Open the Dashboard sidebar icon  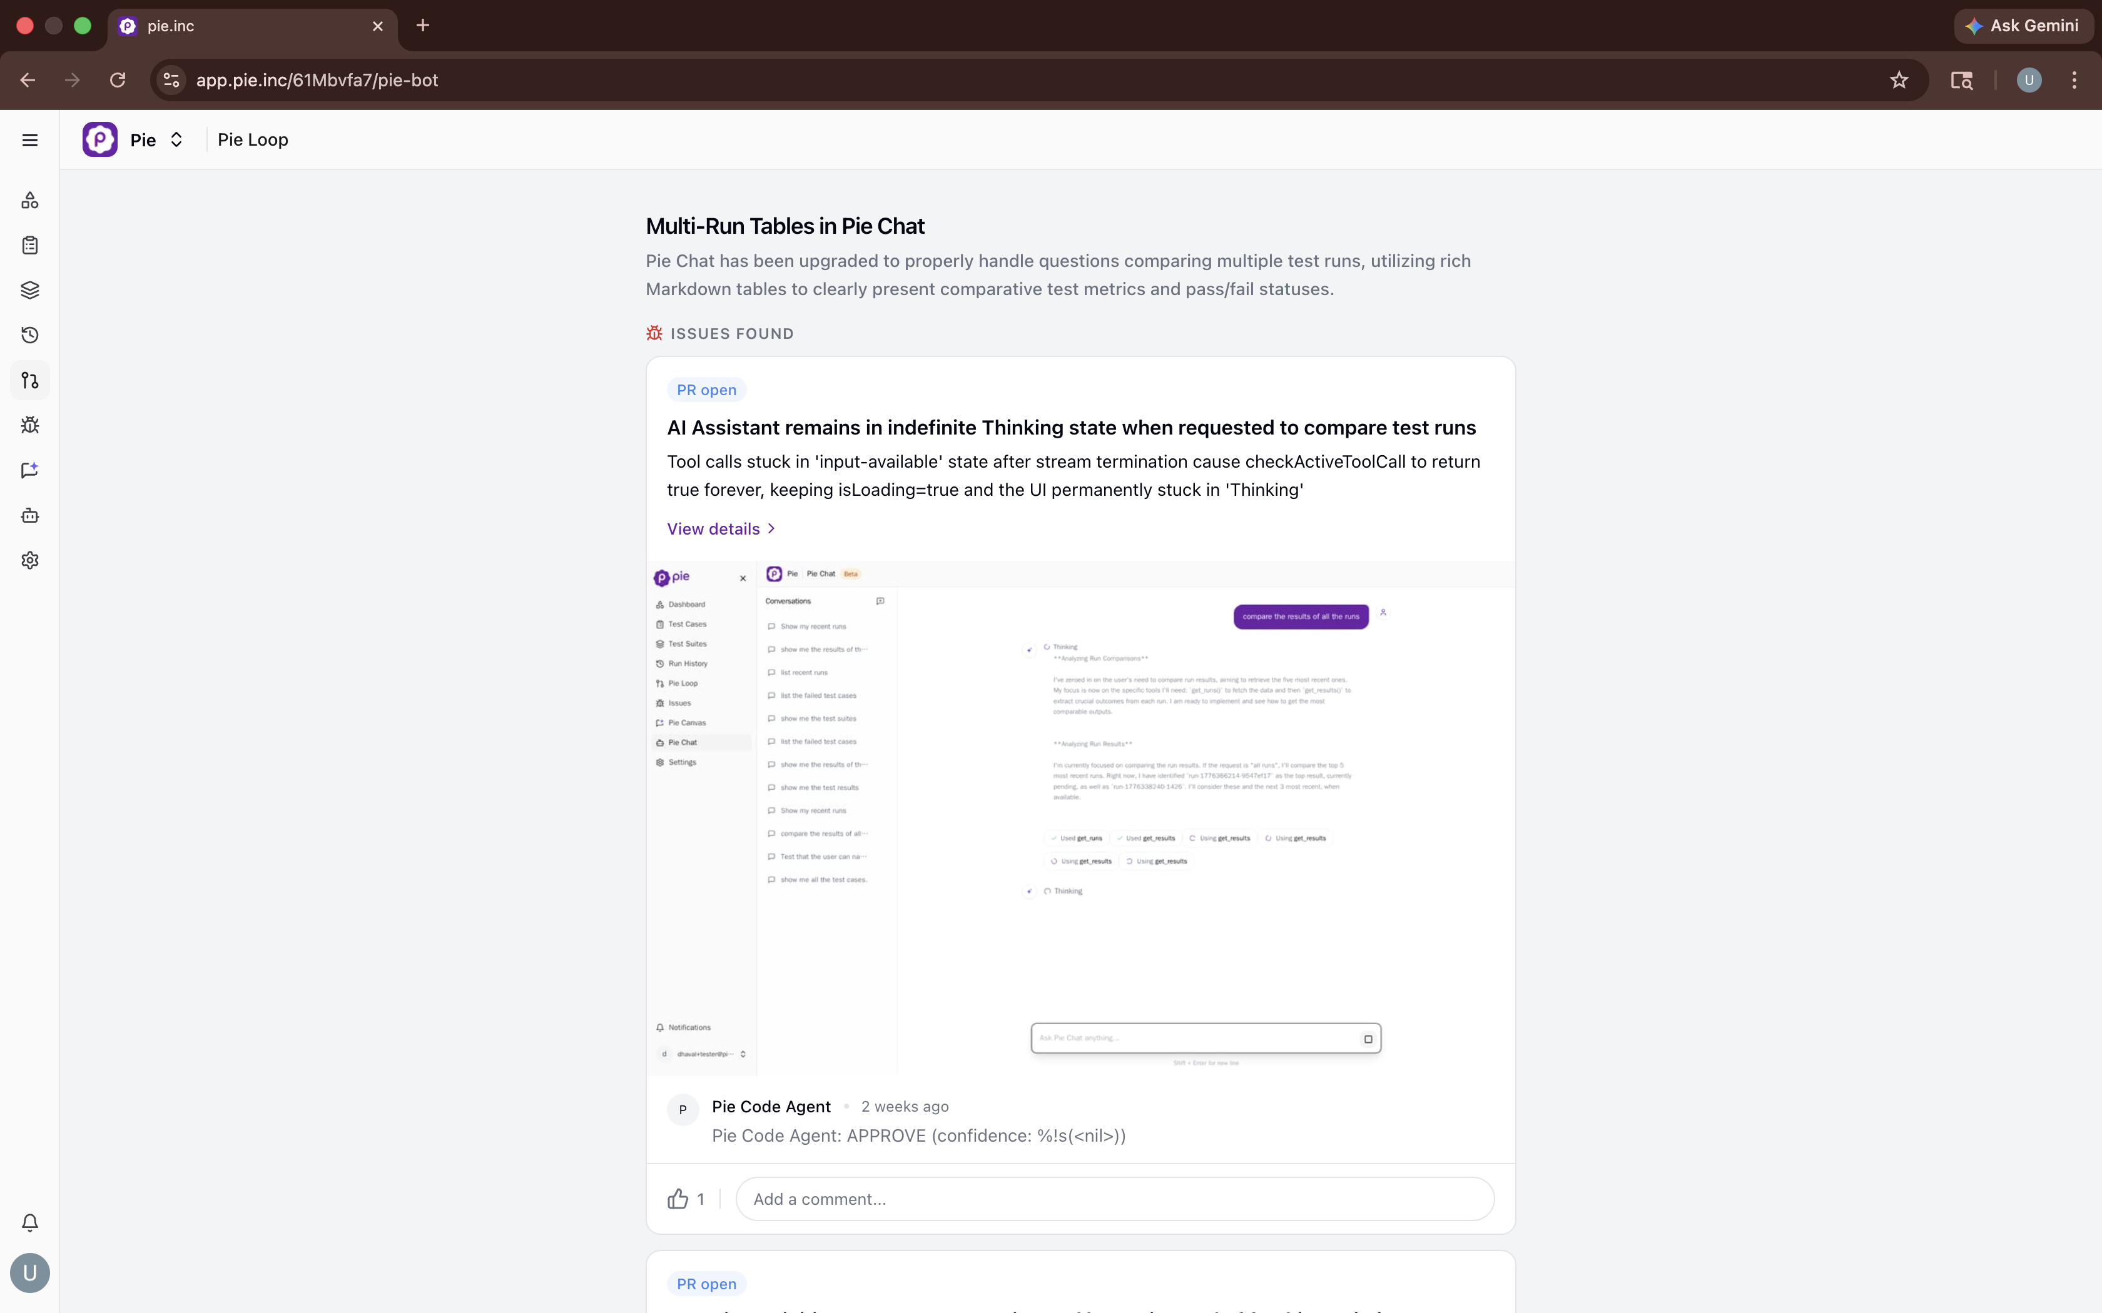(29, 201)
